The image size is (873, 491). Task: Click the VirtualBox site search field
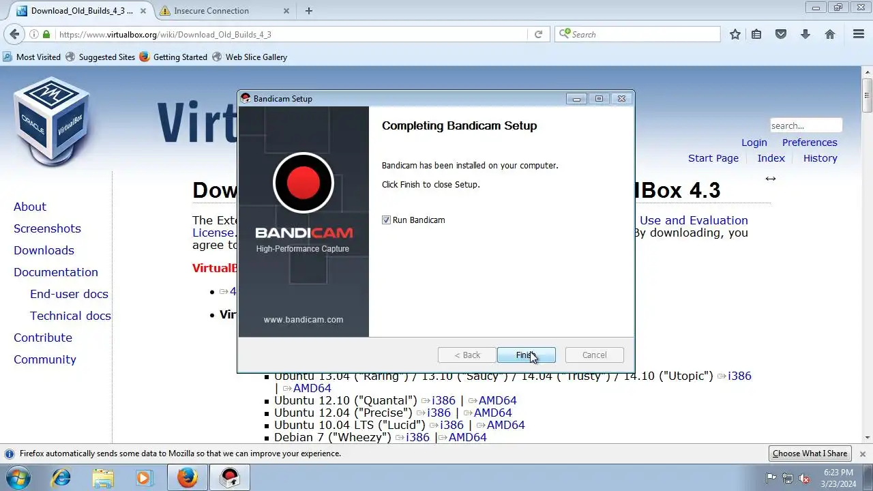click(x=806, y=125)
